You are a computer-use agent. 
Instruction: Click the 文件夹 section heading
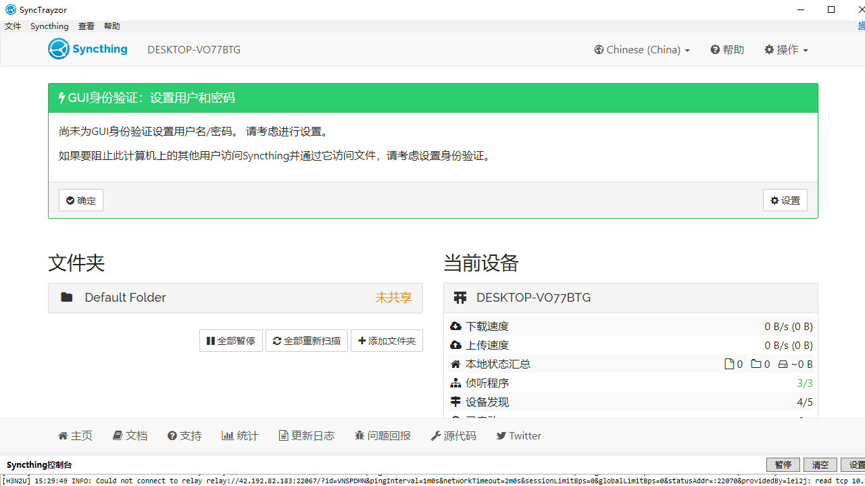point(76,263)
